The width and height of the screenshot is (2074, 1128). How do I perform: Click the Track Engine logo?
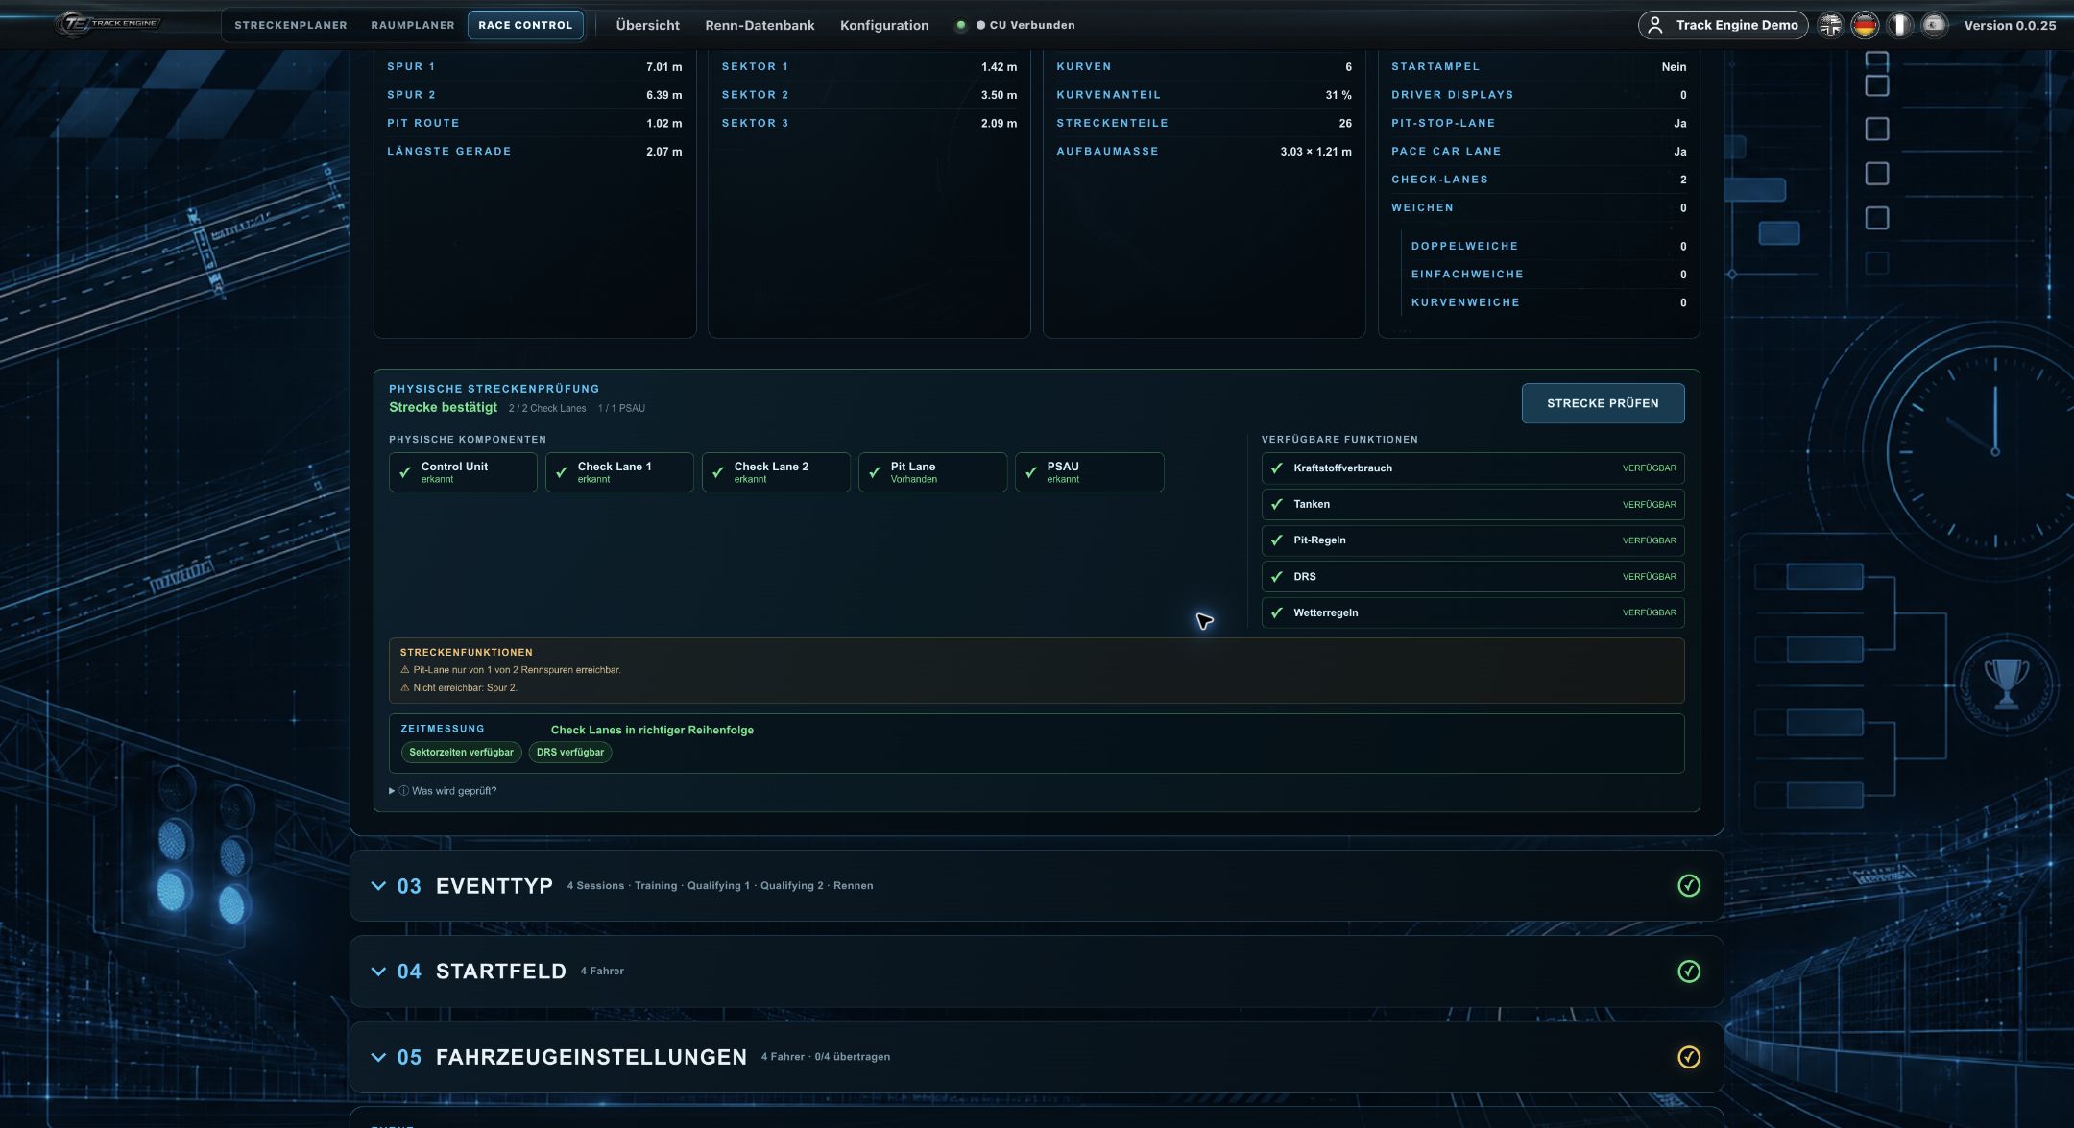point(108,24)
